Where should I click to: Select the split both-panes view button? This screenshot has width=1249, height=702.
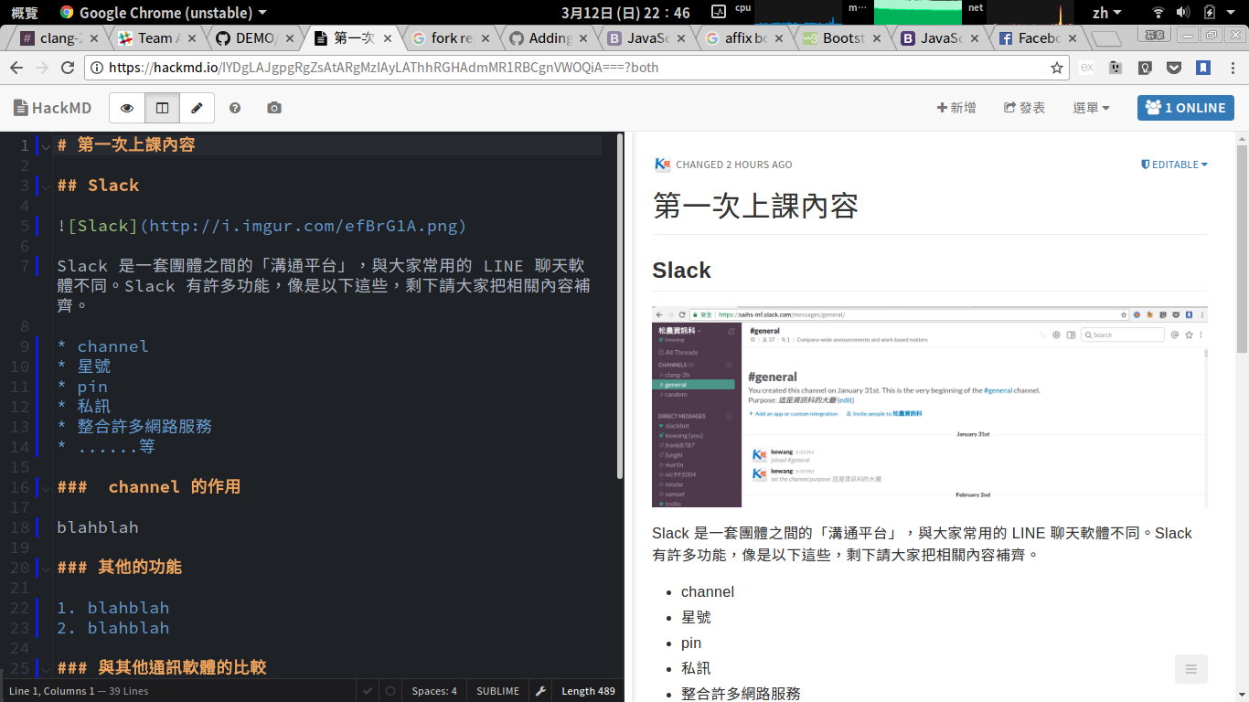point(162,108)
